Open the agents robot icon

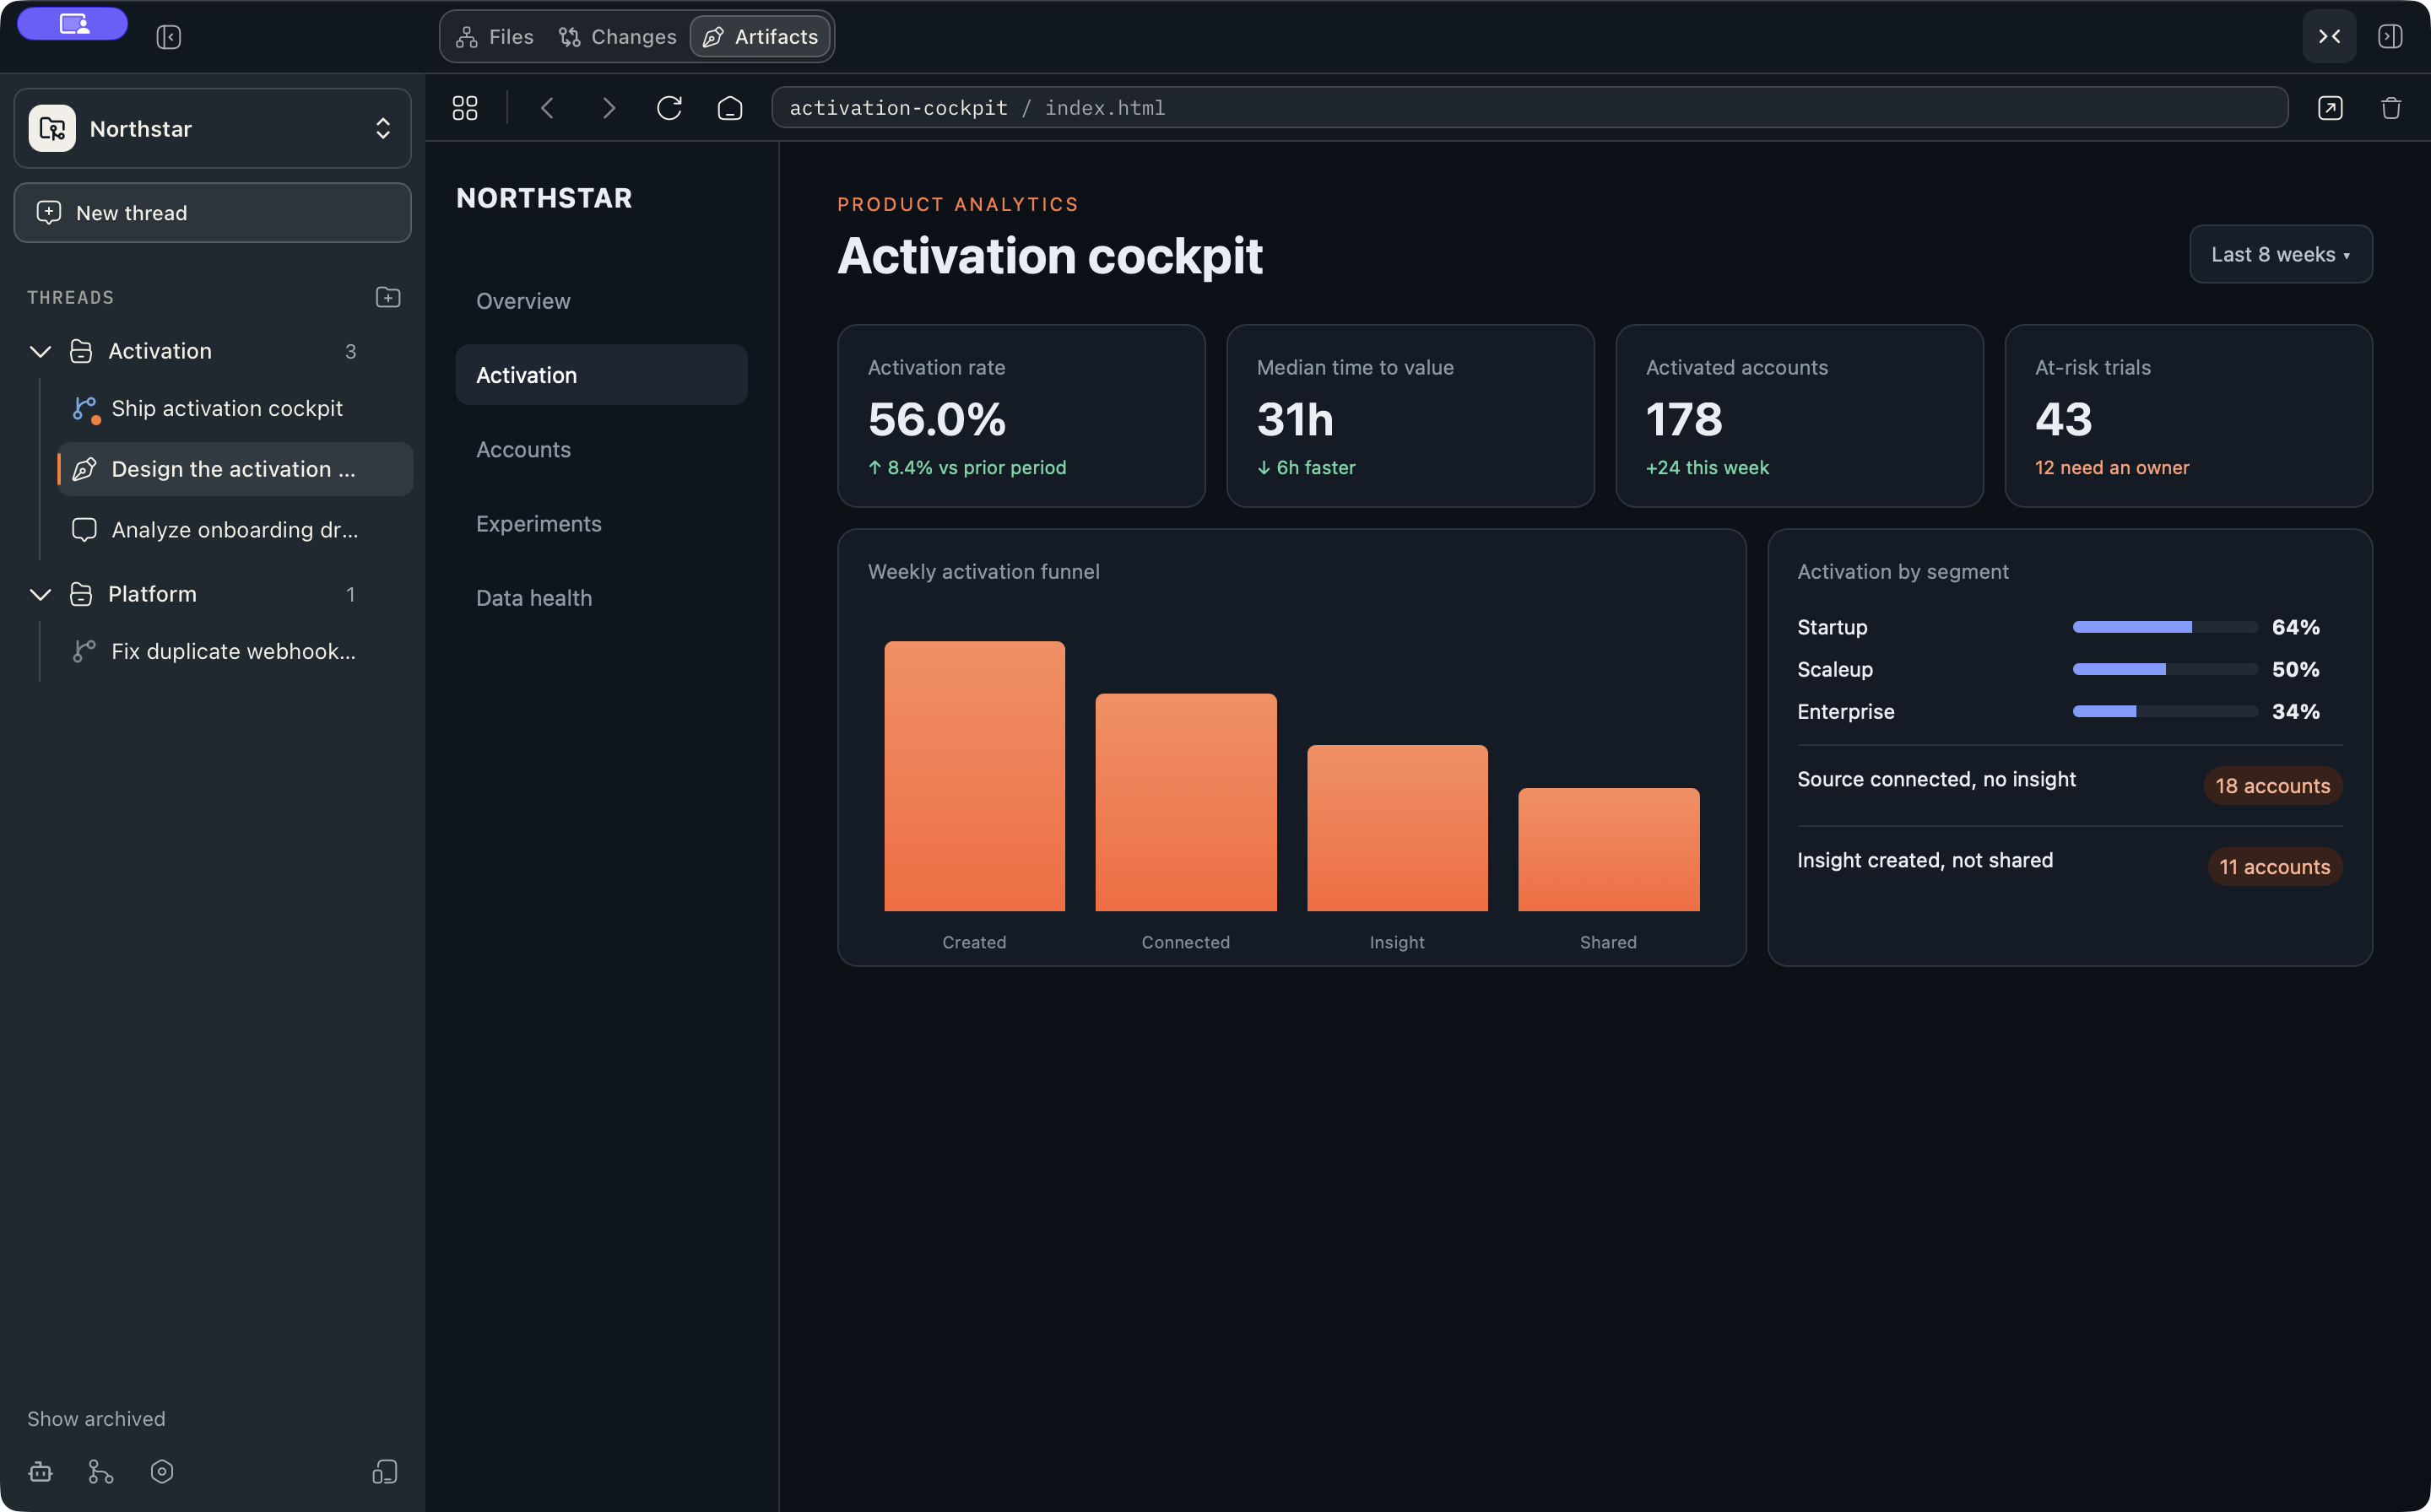click(40, 1472)
